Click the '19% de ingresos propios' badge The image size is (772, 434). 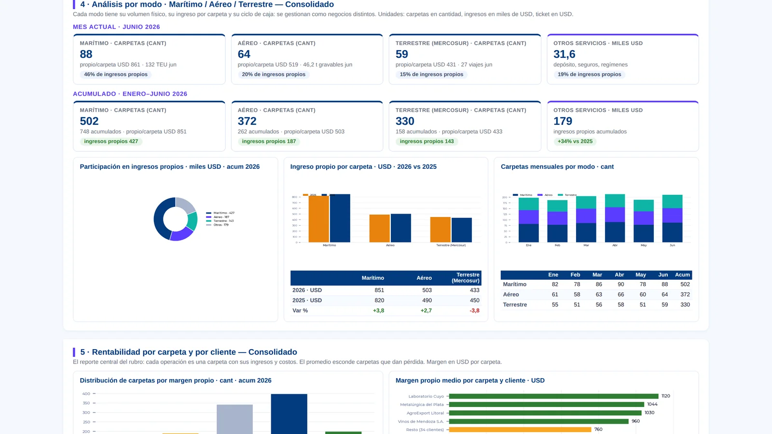[589, 74]
